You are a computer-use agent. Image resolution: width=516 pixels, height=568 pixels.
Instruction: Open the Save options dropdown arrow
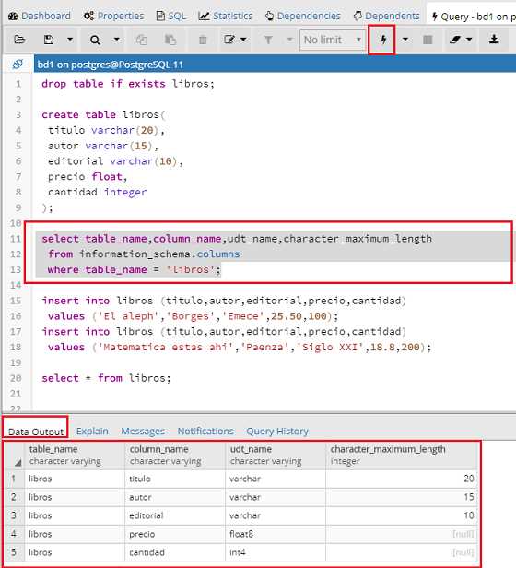pyautogui.click(x=70, y=40)
